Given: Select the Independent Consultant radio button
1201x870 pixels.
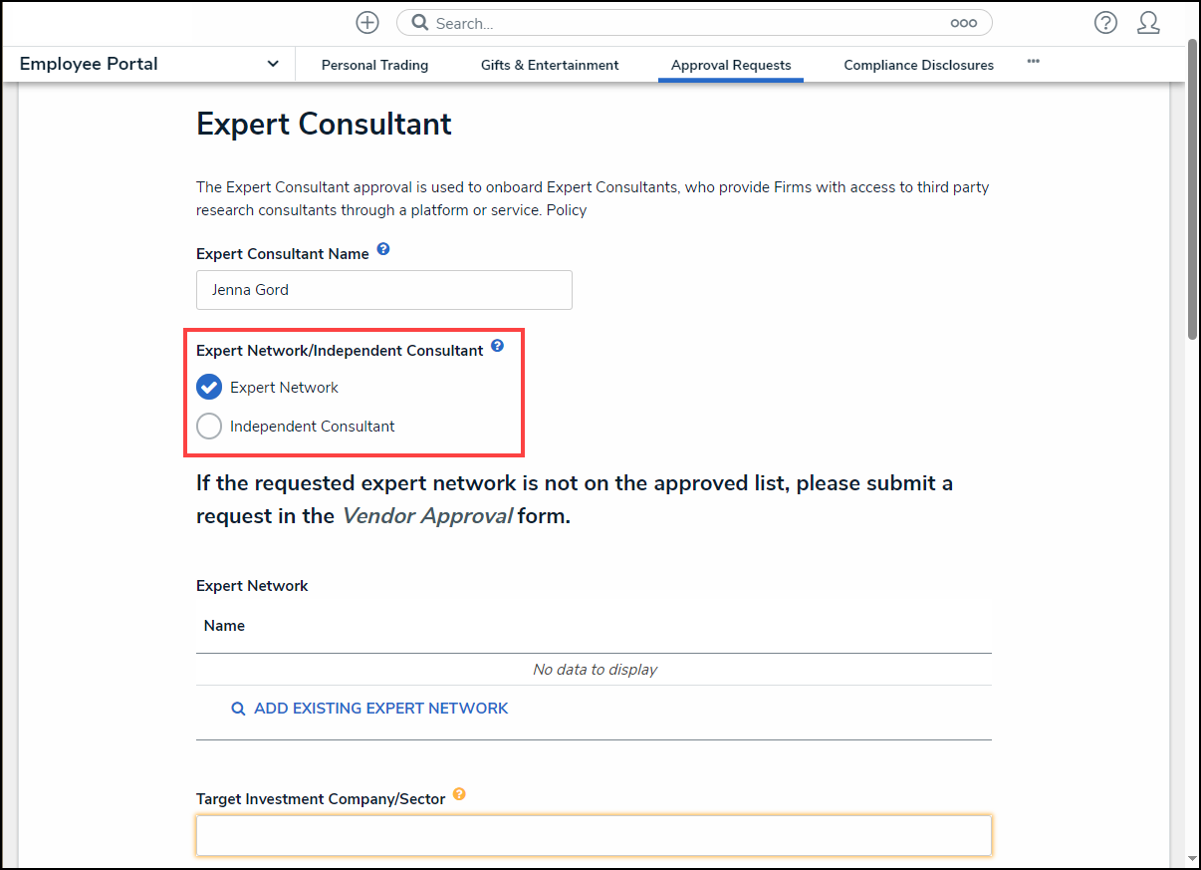Looking at the screenshot, I should [x=209, y=426].
